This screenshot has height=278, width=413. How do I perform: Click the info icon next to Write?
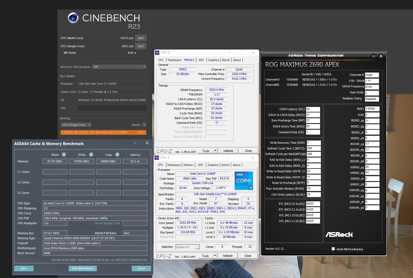point(91,154)
